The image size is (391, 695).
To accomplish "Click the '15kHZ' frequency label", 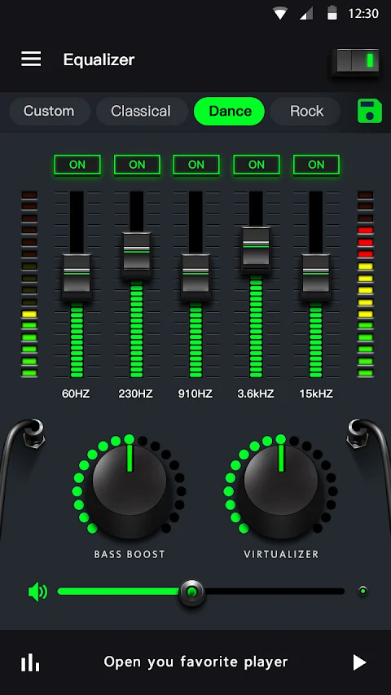I will (x=316, y=394).
